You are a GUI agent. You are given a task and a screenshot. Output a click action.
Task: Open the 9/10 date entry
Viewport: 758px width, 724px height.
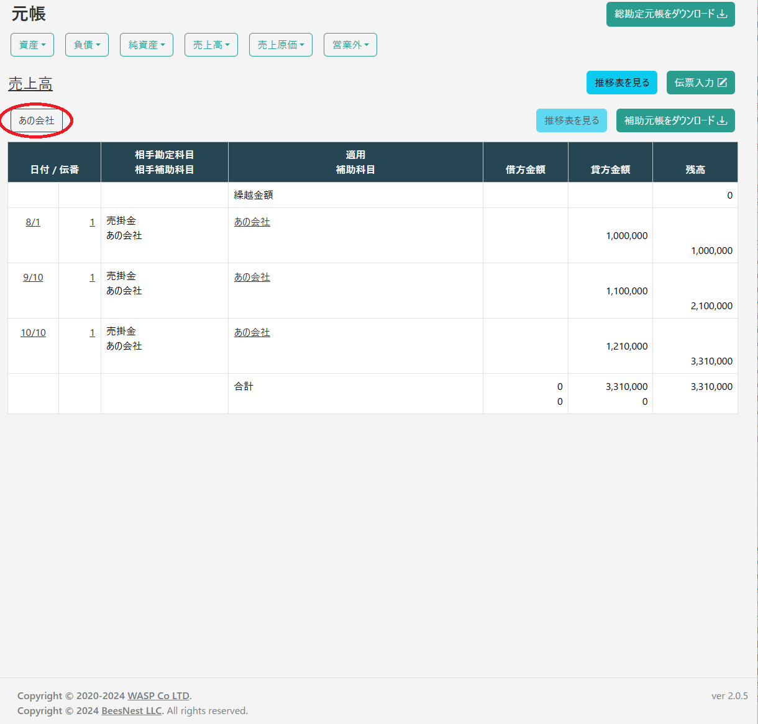tap(33, 278)
